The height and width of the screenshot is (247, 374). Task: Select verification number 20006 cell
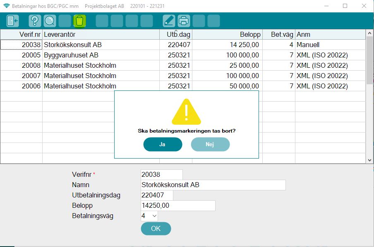tap(21, 86)
